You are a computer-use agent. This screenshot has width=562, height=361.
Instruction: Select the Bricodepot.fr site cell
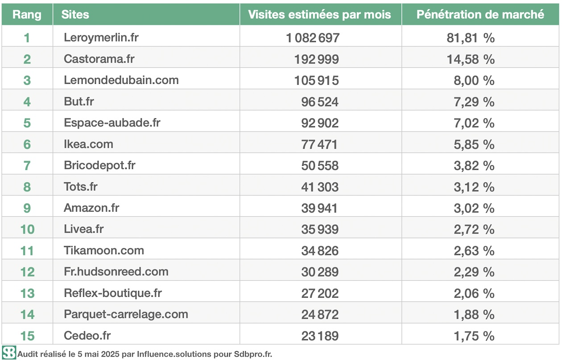click(99, 165)
